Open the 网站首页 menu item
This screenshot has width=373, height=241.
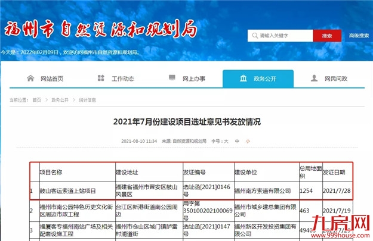pyautogui.click(x=52, y=79)
